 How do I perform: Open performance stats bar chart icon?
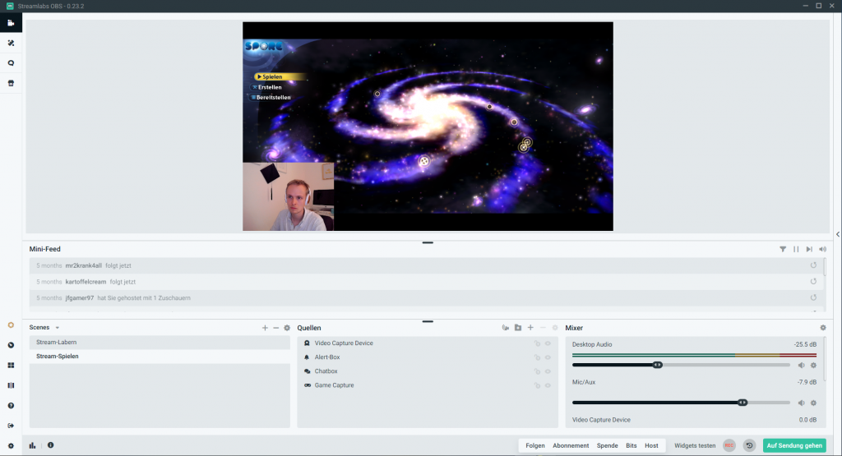coord(32,445)
